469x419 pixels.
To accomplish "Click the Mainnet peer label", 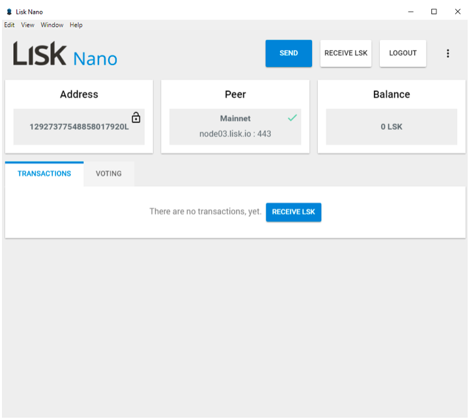I will (235, 119).
